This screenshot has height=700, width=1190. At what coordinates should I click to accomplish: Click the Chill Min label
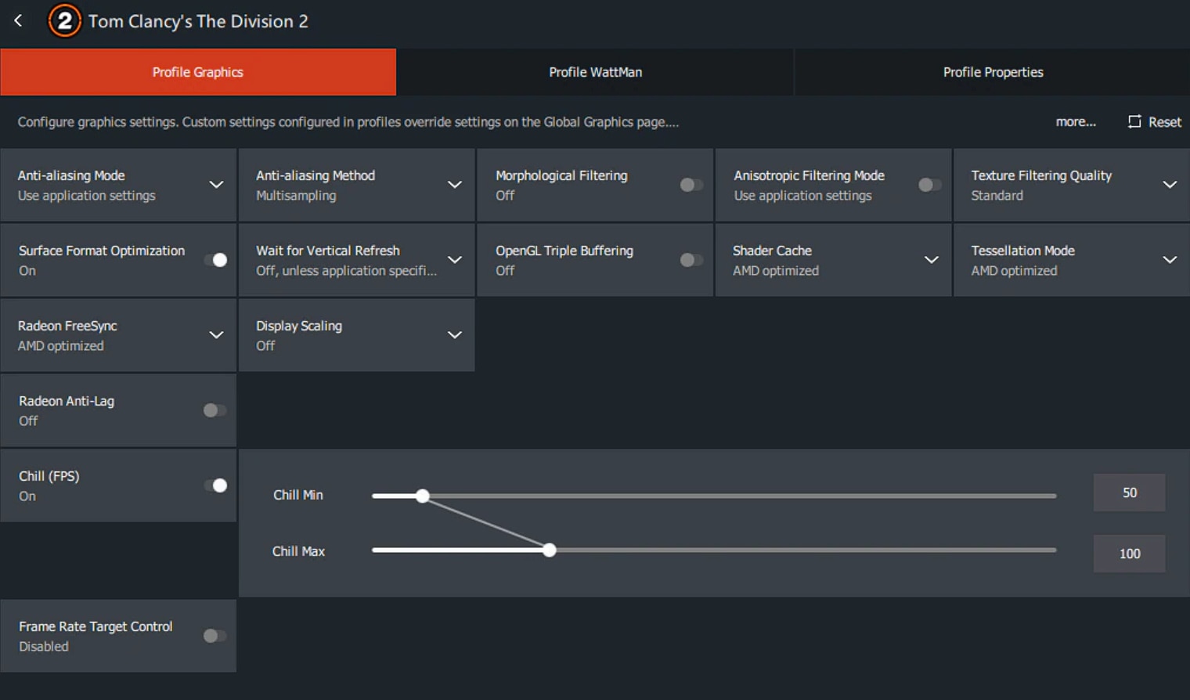coord(298,495)
